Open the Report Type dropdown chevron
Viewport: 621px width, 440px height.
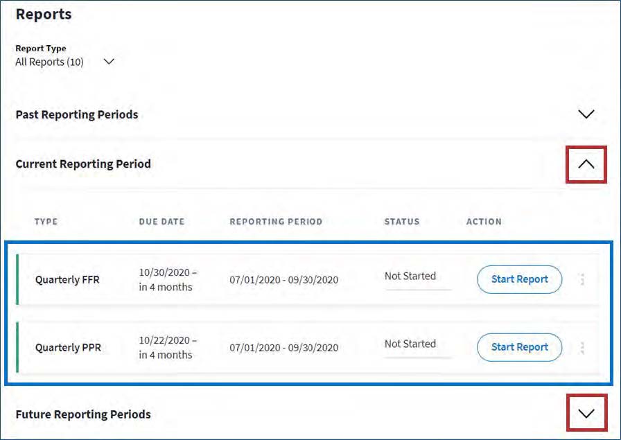point(108,62)
